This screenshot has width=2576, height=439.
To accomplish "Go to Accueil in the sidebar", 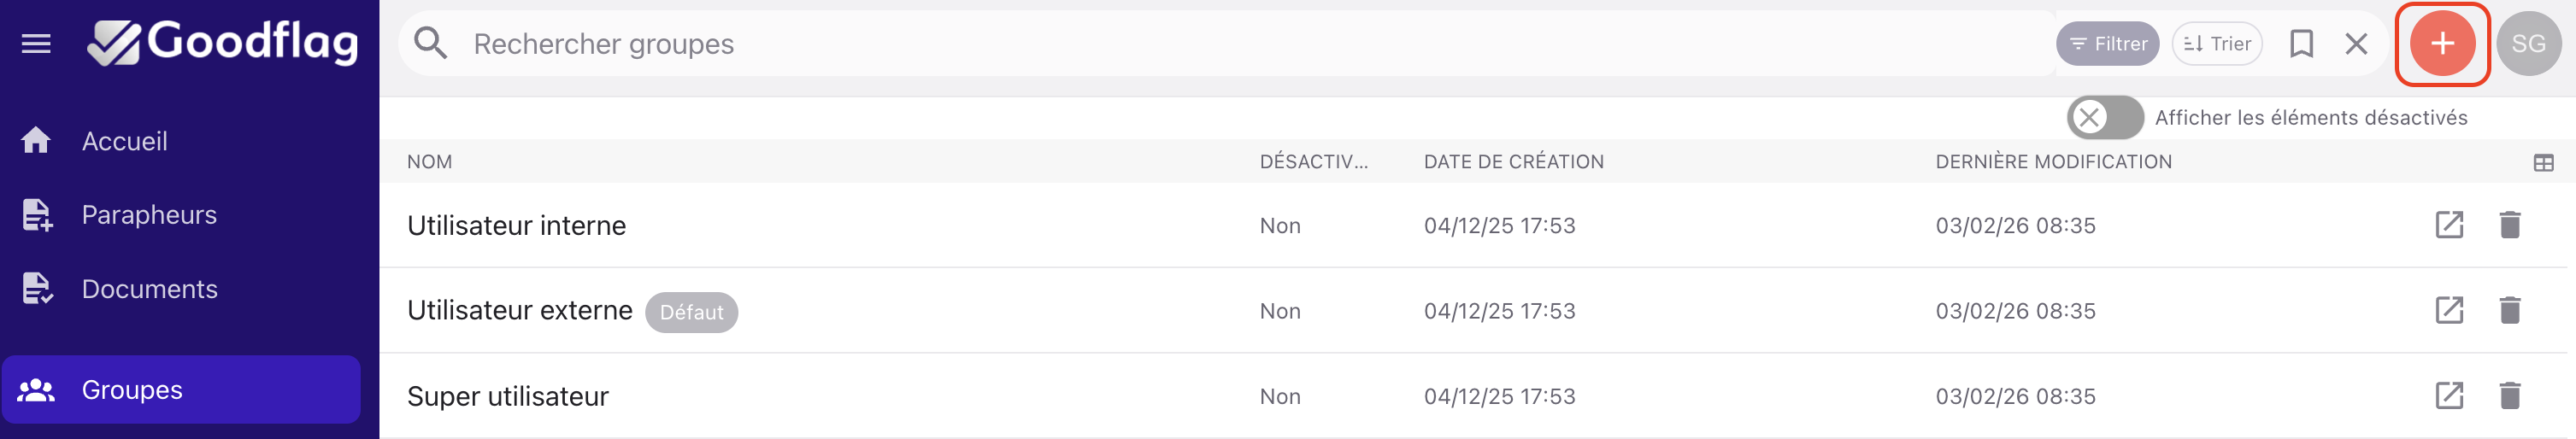I will [x=124, y=141].
